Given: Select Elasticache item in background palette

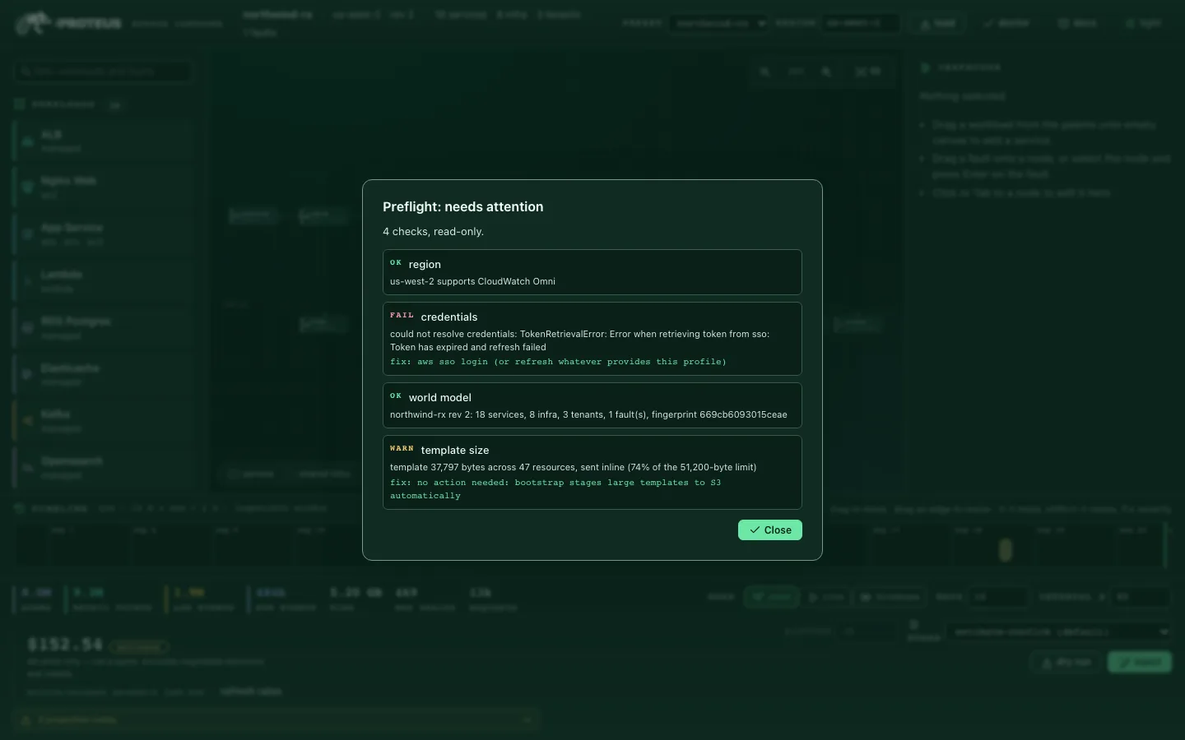Looking at the screenshot, I should tap(103, 375).
